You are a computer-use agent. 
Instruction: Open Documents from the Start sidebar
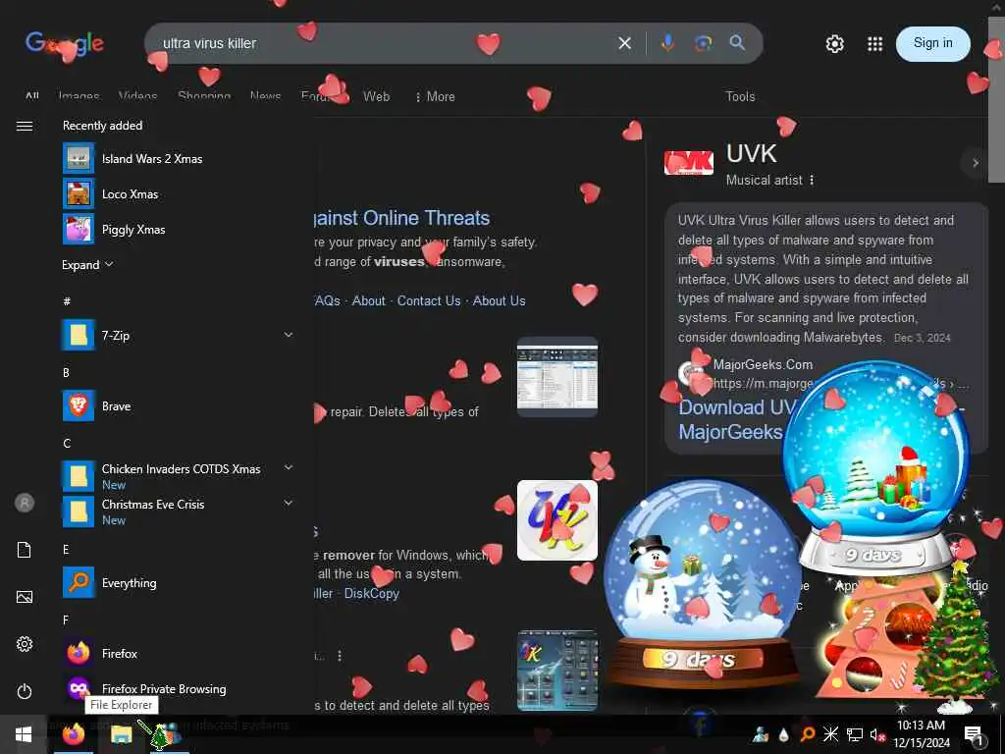(25, 550)
